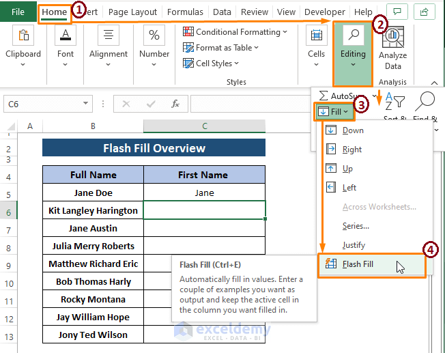Click the Insert Function fx icon
Image resolution: width=445 pixels, height=353 pixels.
point(175,104)
